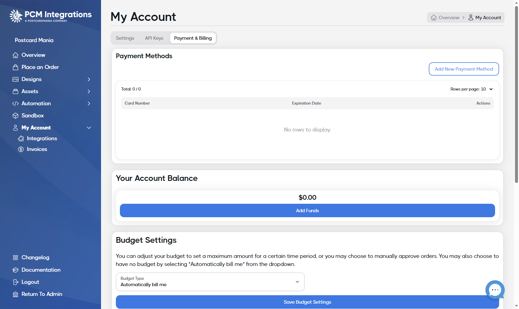Click the Expiration Date column header

306,103
